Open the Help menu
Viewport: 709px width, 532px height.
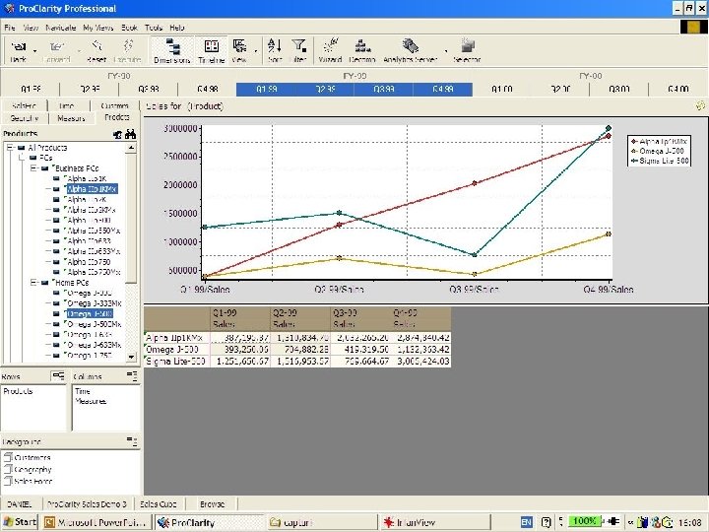[177, 28]
